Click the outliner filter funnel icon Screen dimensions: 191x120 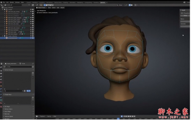tap(29, 5)
